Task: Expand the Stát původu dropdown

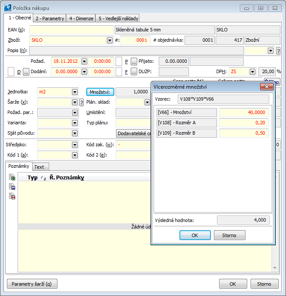Action: click(75, 133)
